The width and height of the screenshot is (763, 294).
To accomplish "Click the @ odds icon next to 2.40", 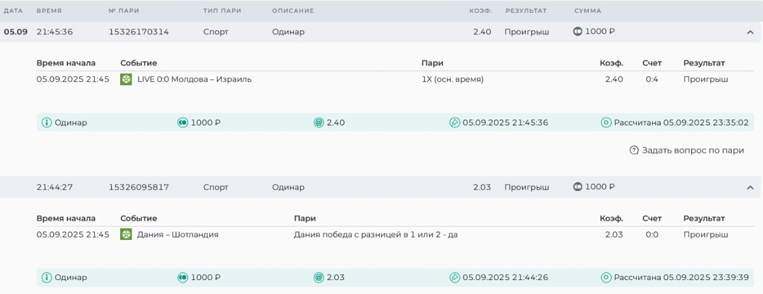I will (x=319, y=123).
